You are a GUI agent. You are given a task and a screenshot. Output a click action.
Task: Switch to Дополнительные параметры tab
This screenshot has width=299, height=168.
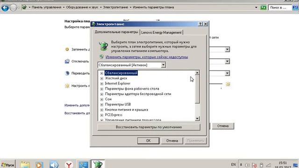[116, 32]
